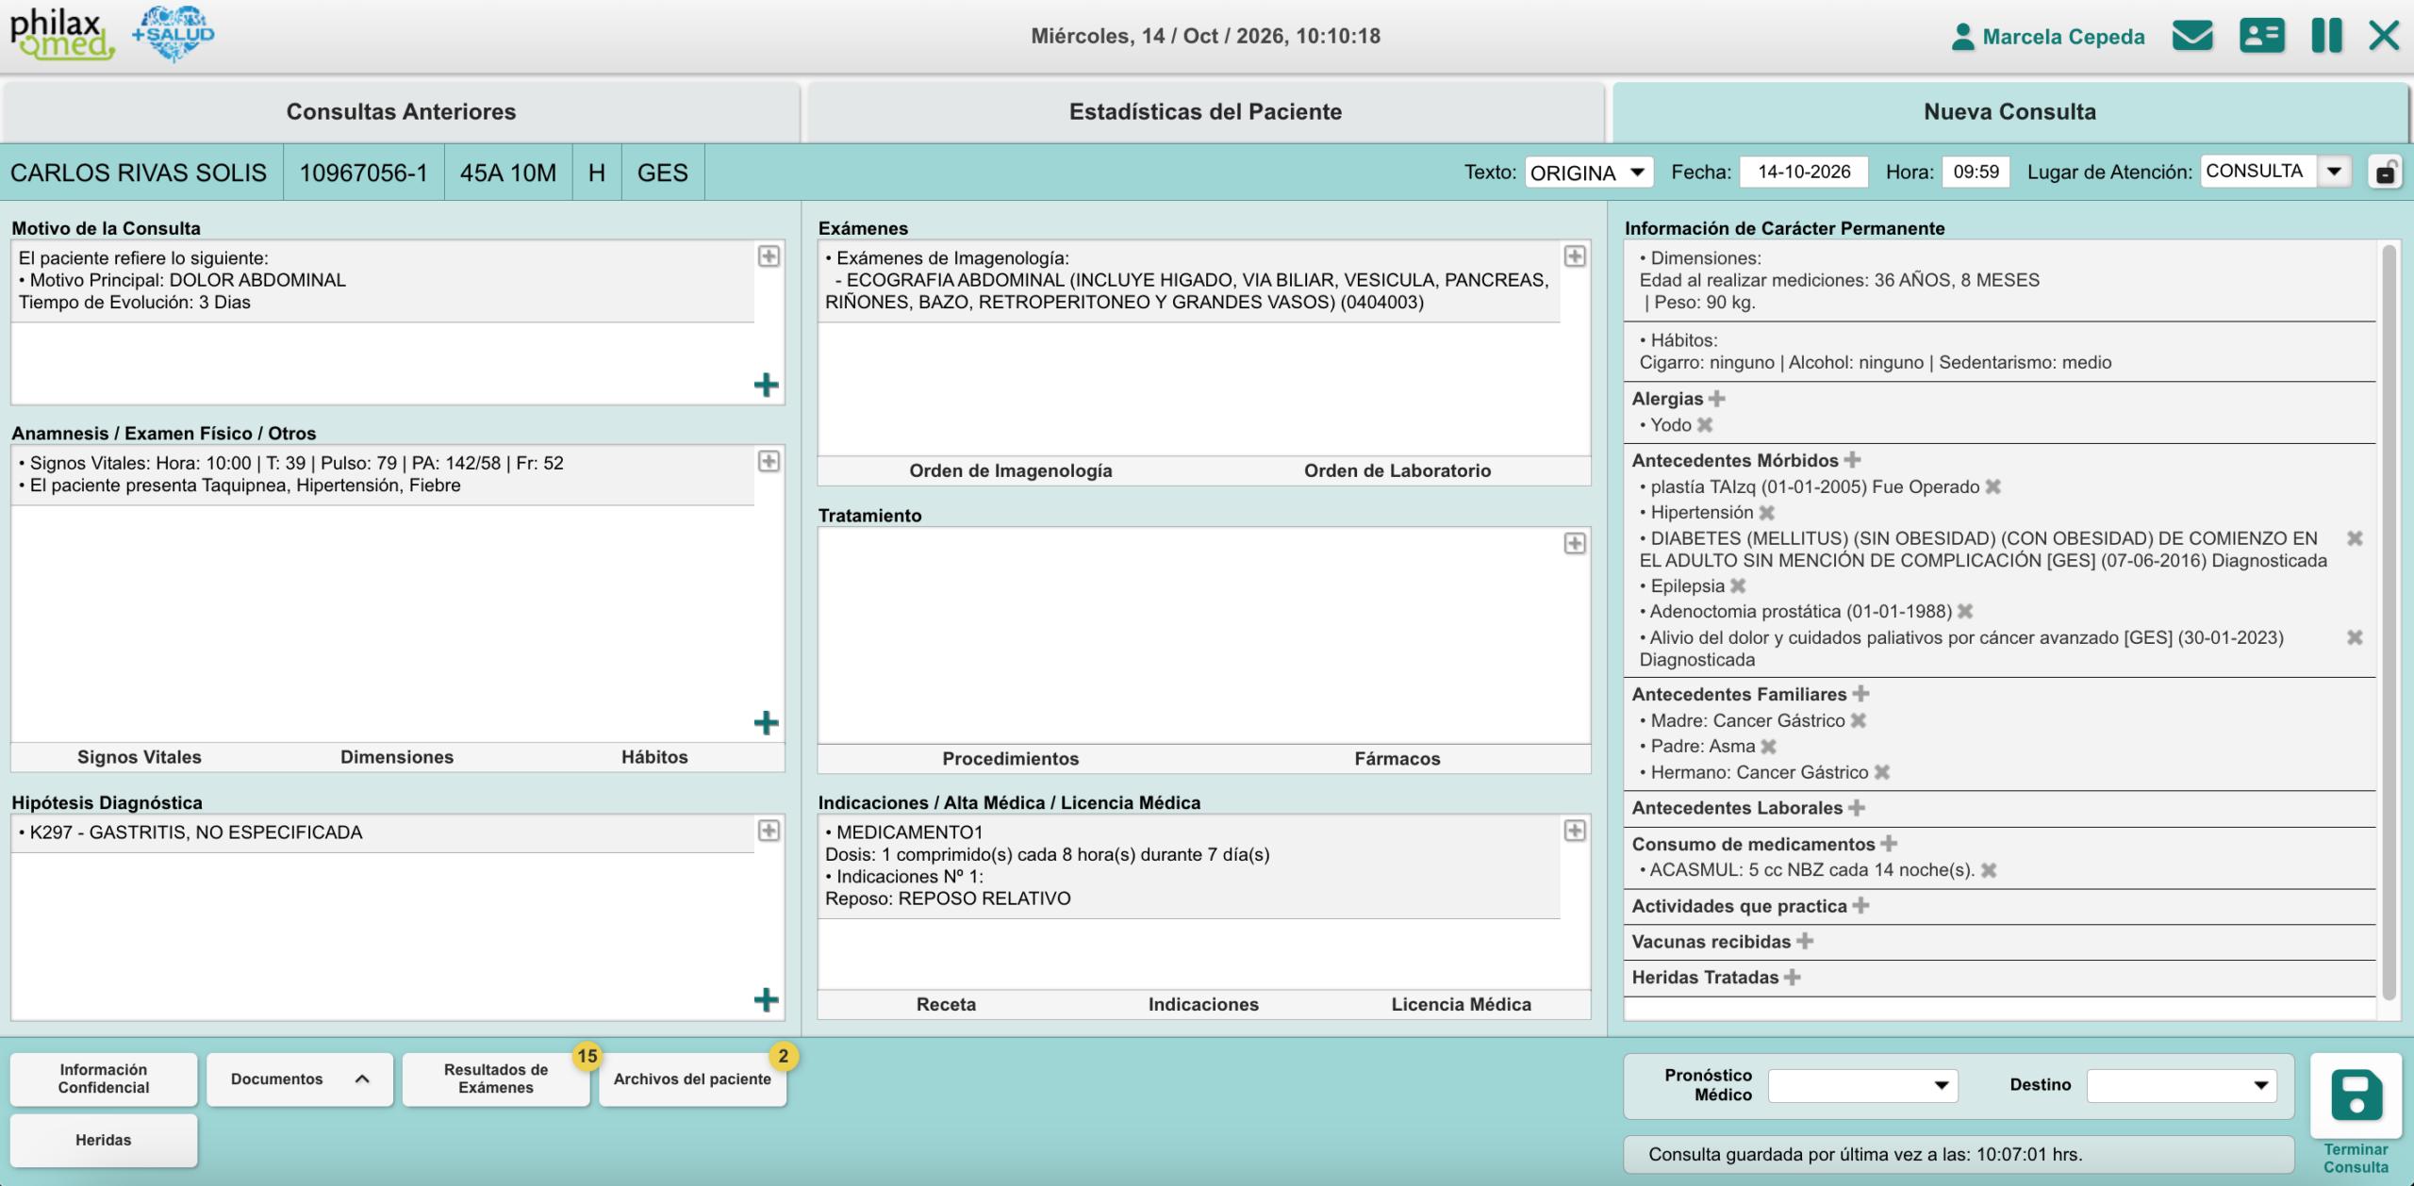Expand the Tratamiento box with its corner icon
Image resolution: width=2414 pixels, height=1186 pixels.
(x=1575, y=543)
